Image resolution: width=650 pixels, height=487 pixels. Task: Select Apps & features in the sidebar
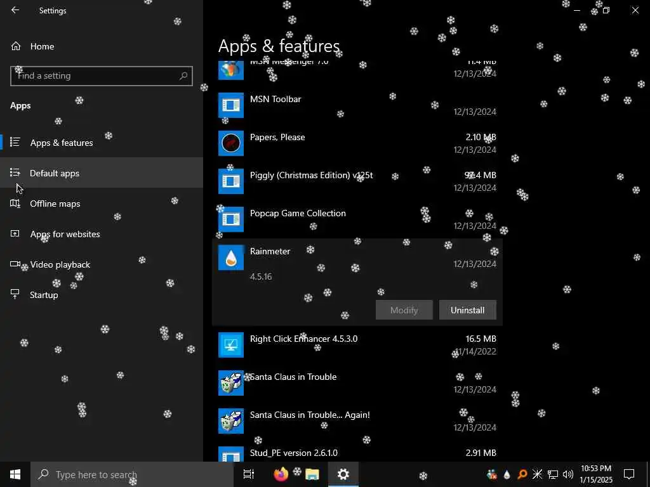[102, 143]
